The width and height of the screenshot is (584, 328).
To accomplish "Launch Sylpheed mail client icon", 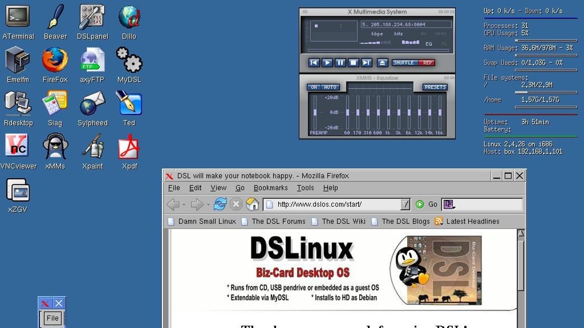I will [92, 104].
